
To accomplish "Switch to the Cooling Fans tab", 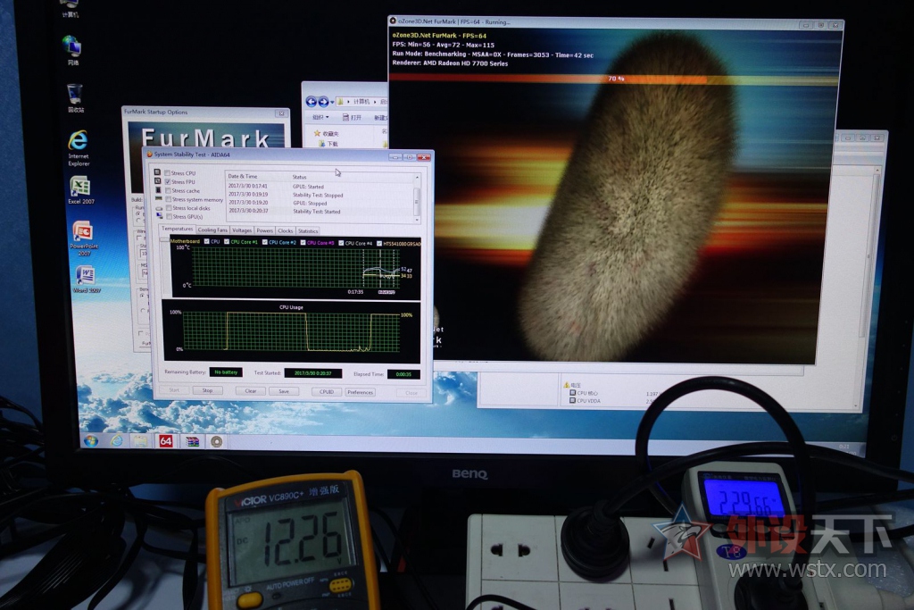I will point(212,230).
